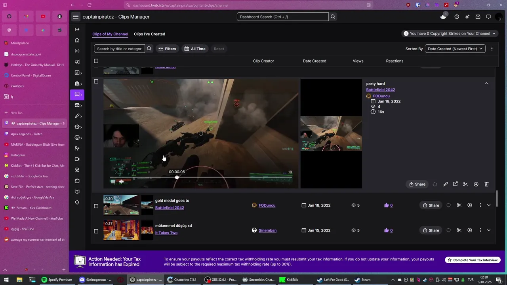This screenshot has height=285, width=507.
Task: Open Sinembsn clip creator link
Action: click(267, 230)
